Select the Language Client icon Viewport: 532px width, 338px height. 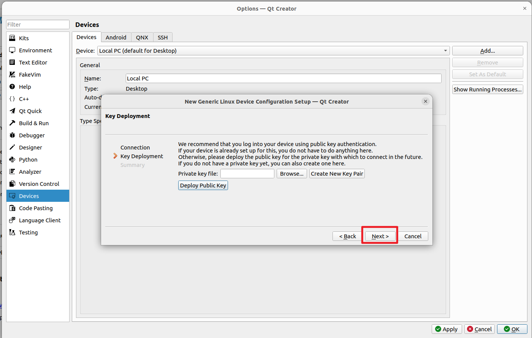pyautogui.click(x=12, y=220)
